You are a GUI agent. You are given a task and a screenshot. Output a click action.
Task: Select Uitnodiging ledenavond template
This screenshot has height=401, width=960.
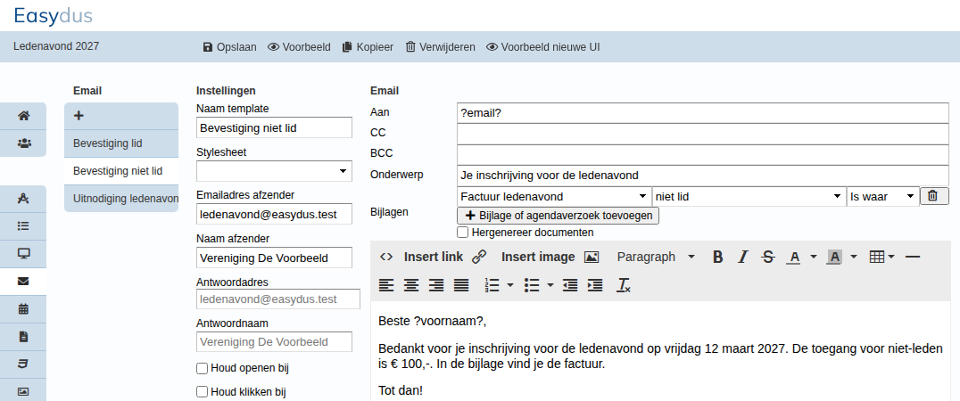pyautogui.click(x=121, y=199)
